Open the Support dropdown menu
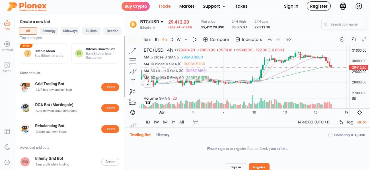This screenshot has height=170, width=370. tap(214, 6)
